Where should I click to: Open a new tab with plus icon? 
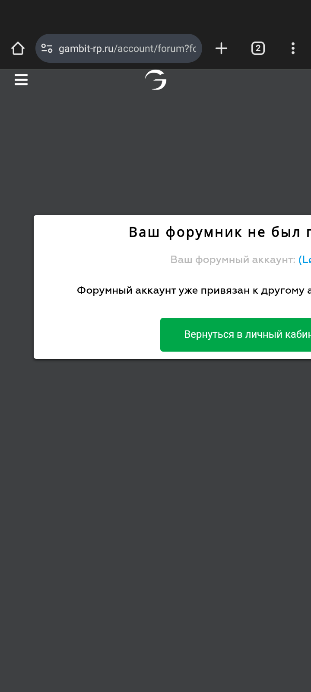point(221,48)
